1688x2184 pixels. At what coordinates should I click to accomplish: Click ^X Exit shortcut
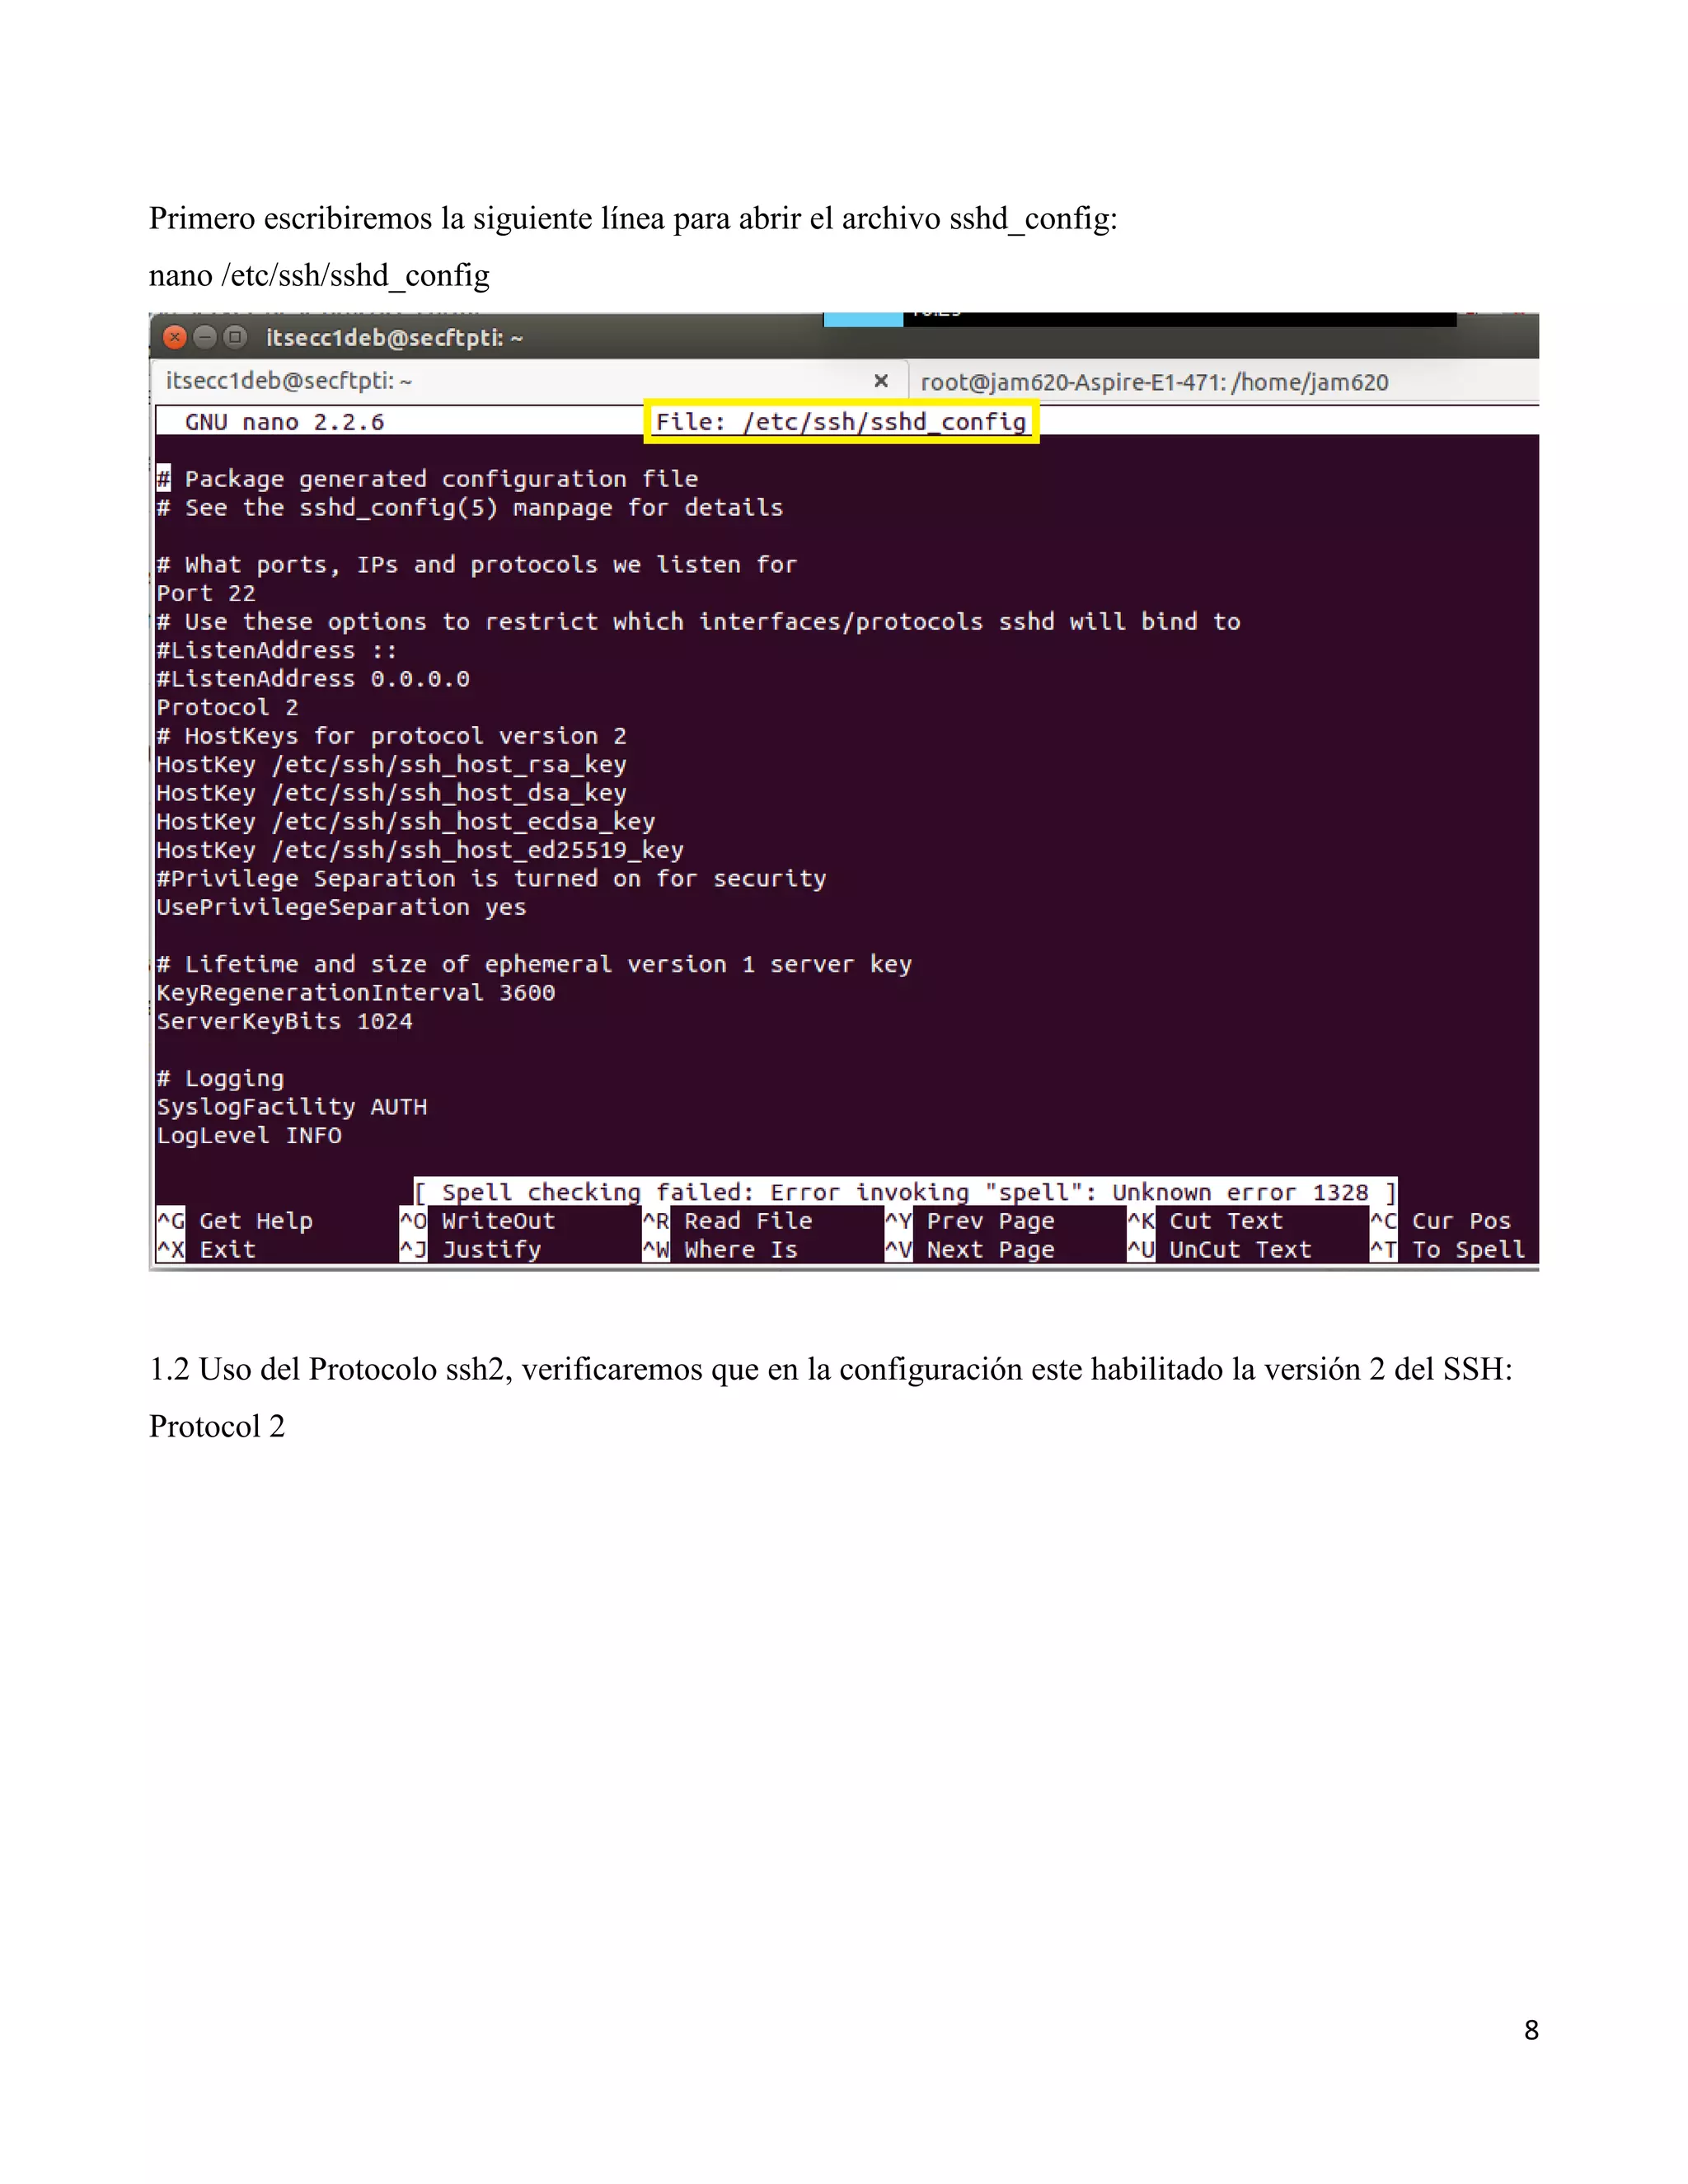(x=206, y=1250)
